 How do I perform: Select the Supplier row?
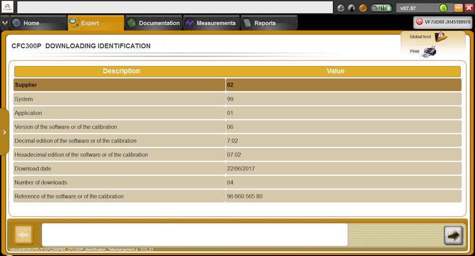237,85
